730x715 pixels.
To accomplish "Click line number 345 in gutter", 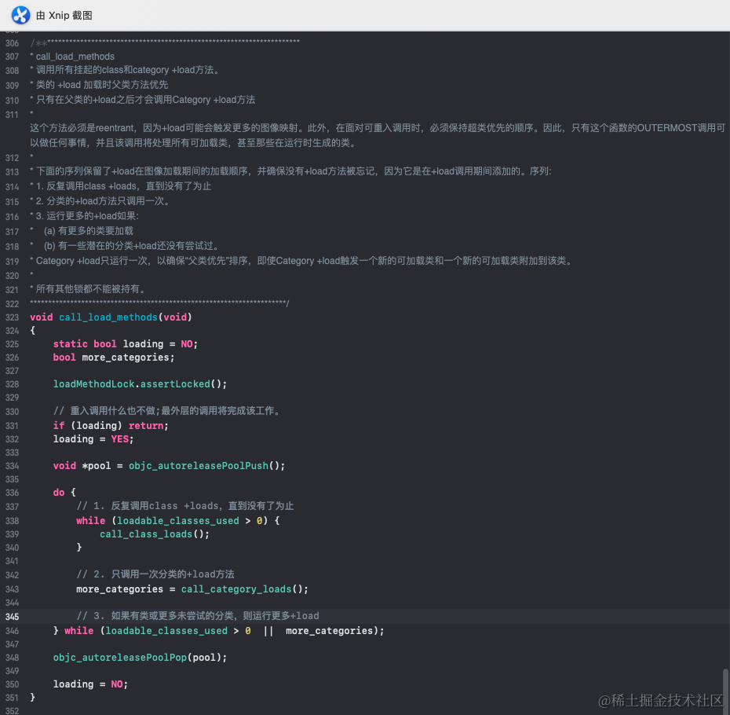I will coord(12,617).
